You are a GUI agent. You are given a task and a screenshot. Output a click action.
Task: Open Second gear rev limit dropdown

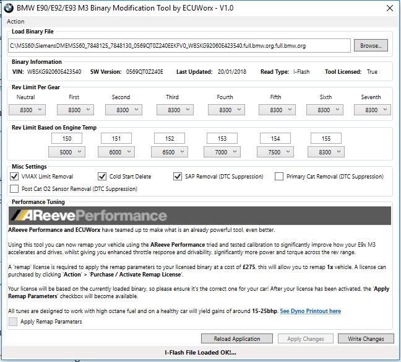(124, 110)
